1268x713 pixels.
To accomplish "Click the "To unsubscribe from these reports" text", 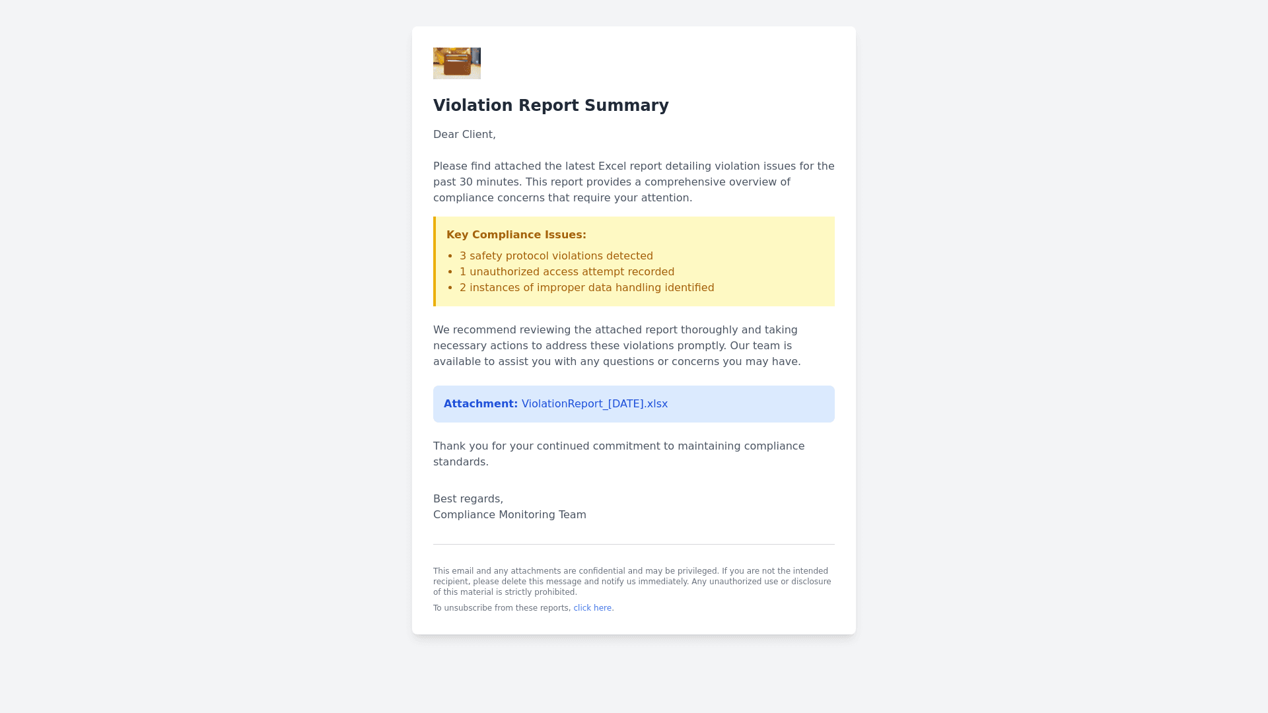I will pos(501,608).
